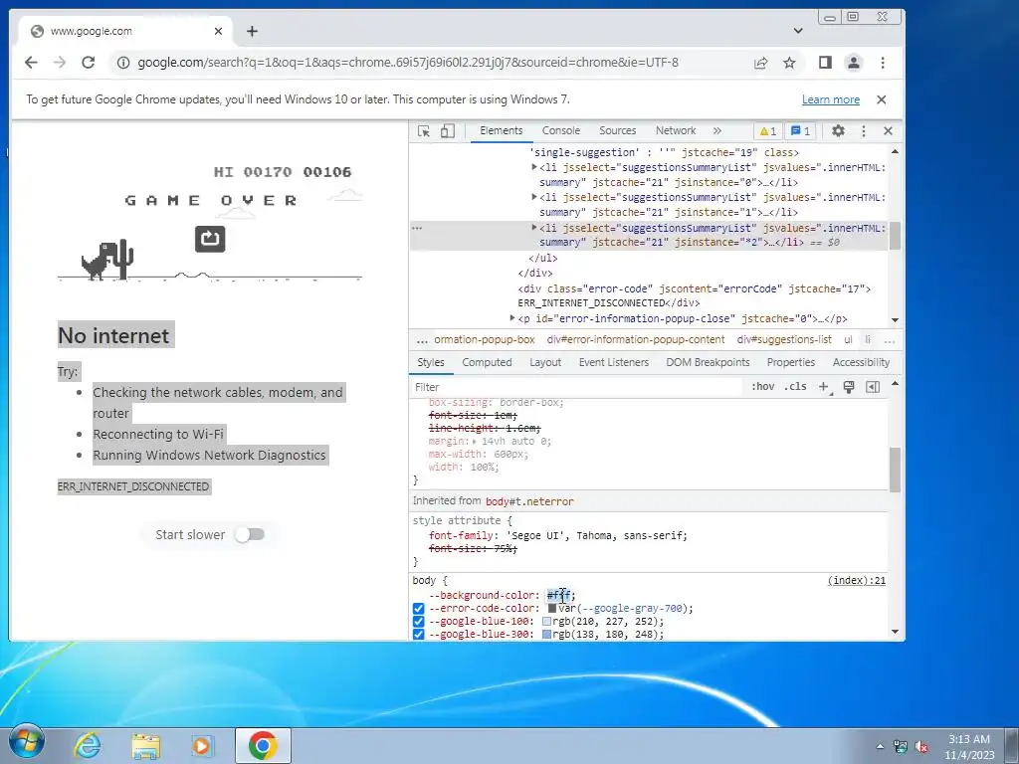
Task: Uncheck the --google-blue-100 property checkbox
Action: tap(418, 622)
